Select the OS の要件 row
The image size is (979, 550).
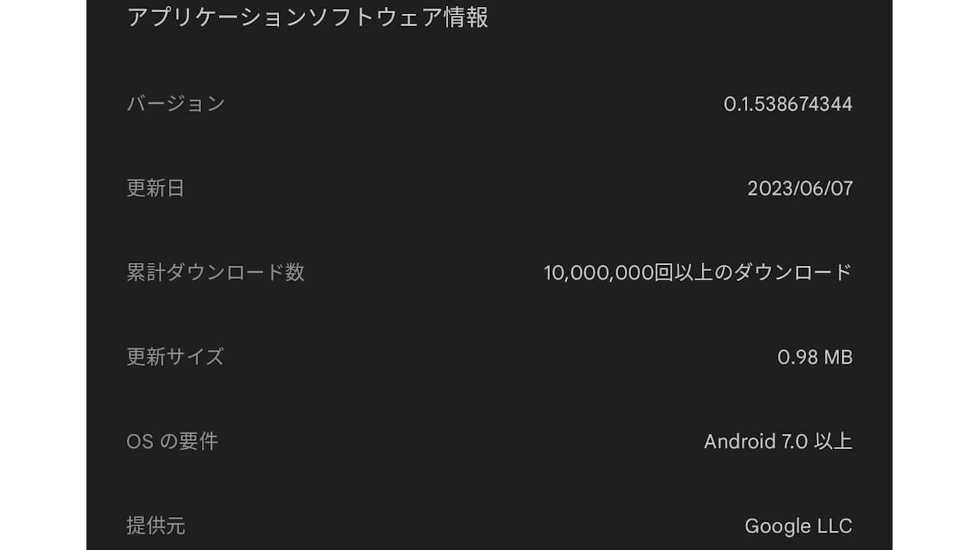pos(489,441)
